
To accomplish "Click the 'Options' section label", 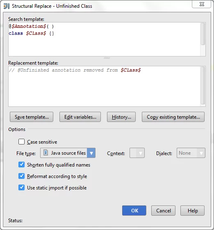I will coord(17,129).
